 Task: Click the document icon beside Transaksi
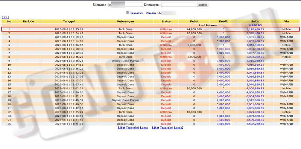point(128,13)
